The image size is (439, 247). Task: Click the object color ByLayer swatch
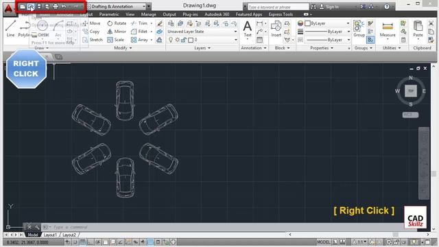coord(307,23)
